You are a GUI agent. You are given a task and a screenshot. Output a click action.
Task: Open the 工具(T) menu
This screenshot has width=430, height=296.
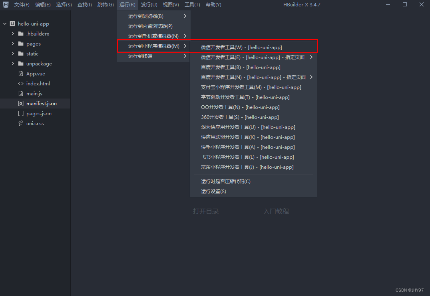point(192,5)
